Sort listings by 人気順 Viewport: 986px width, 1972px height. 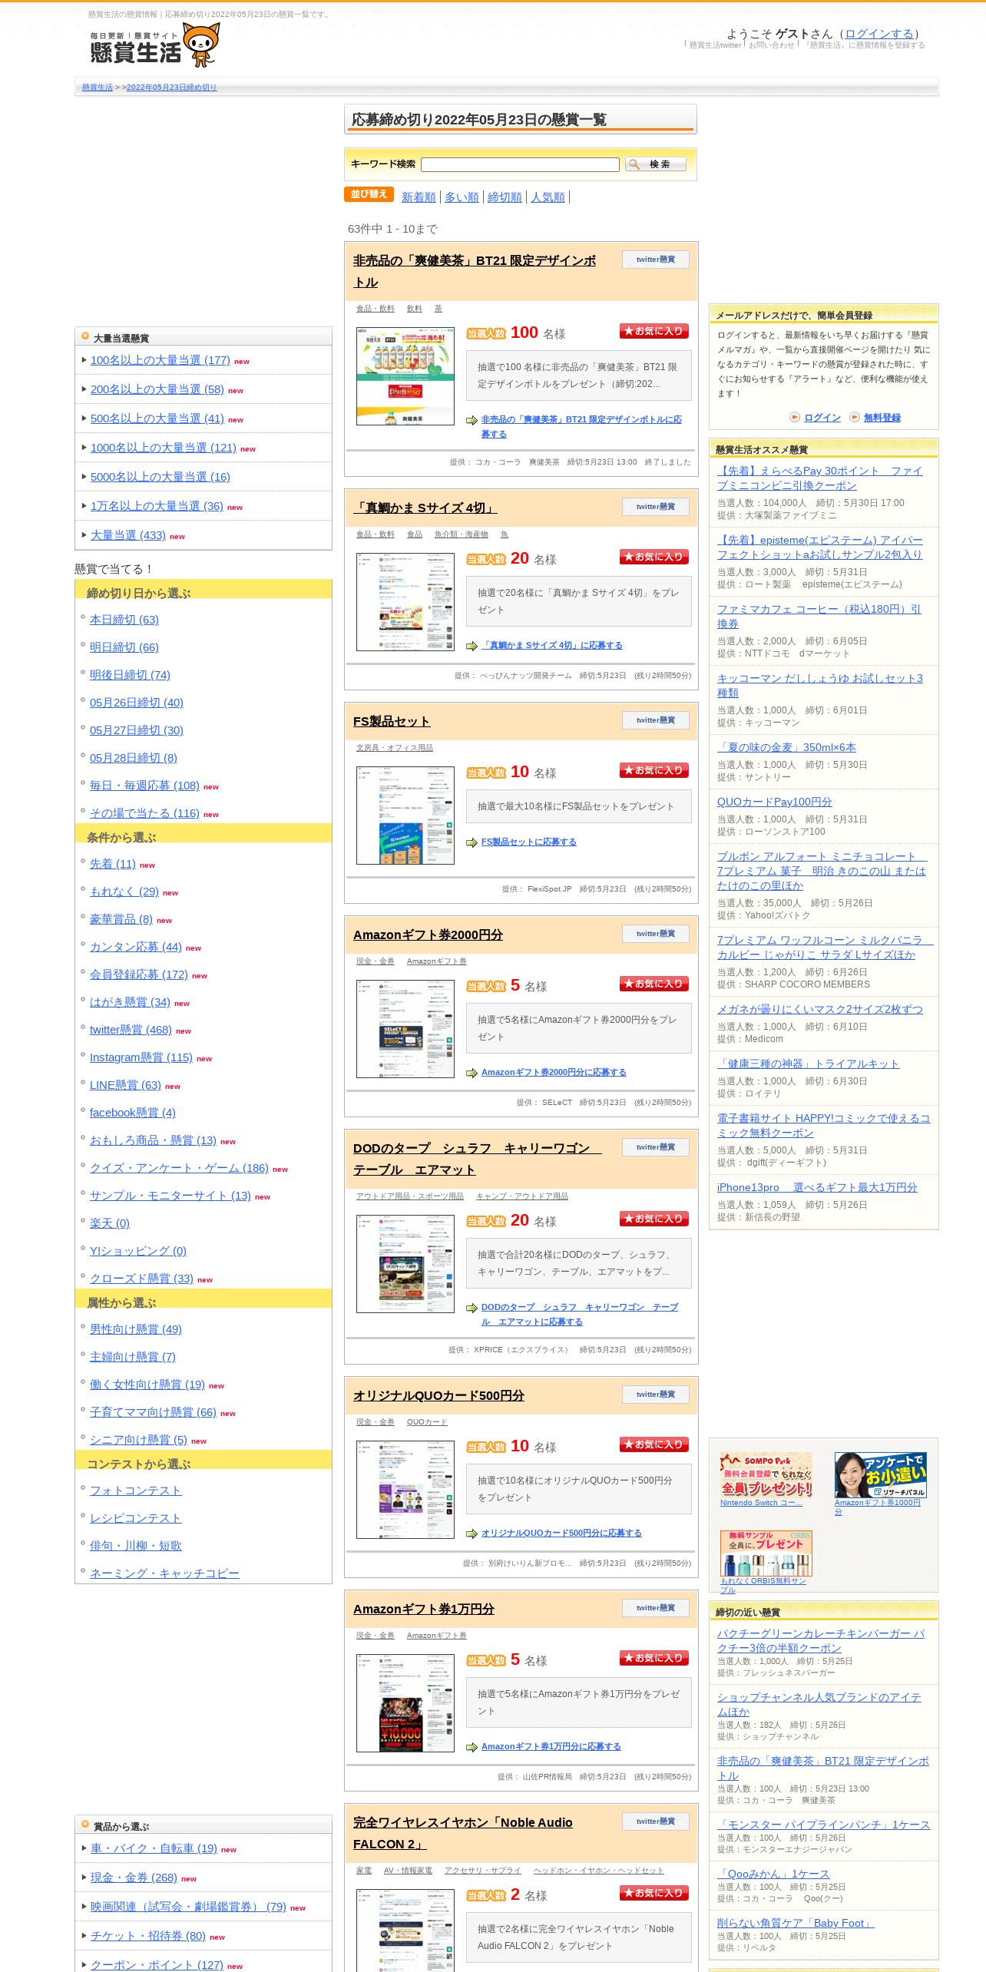(x=548, y=197)
